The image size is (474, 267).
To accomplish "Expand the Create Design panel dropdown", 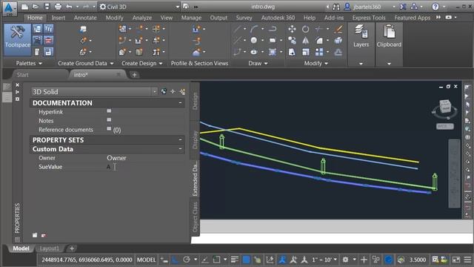I will coord(142,63).
